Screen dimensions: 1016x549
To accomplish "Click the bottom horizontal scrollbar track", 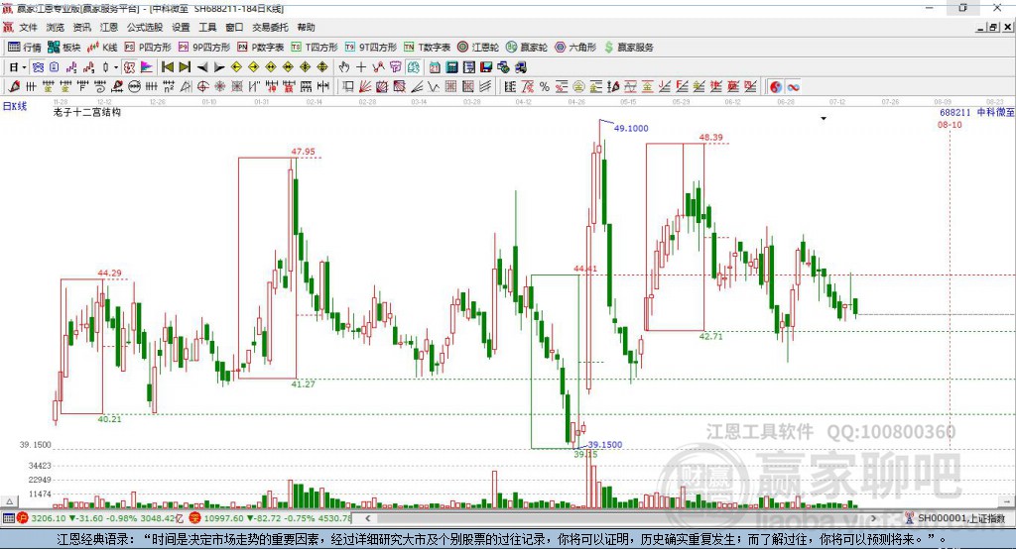I will click(619, 518).
